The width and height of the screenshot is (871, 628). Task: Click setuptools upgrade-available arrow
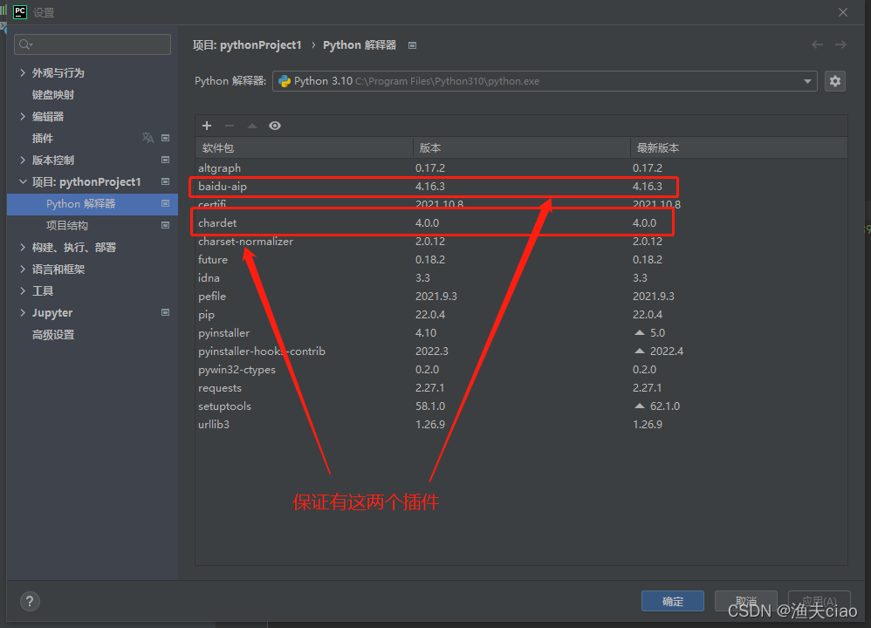click(x=640, y=406)
